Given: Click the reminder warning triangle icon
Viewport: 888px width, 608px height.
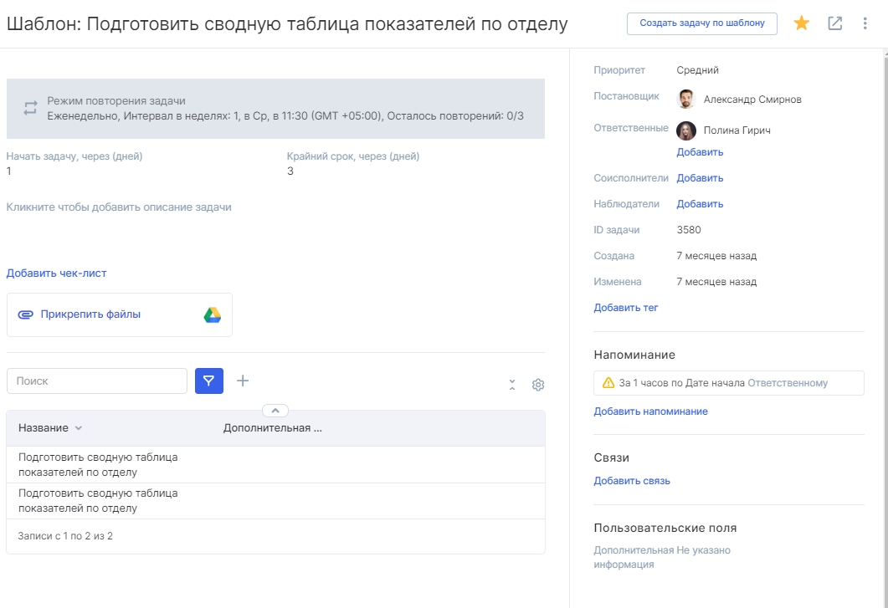Looking at the screenshot, I should point(608,383).
